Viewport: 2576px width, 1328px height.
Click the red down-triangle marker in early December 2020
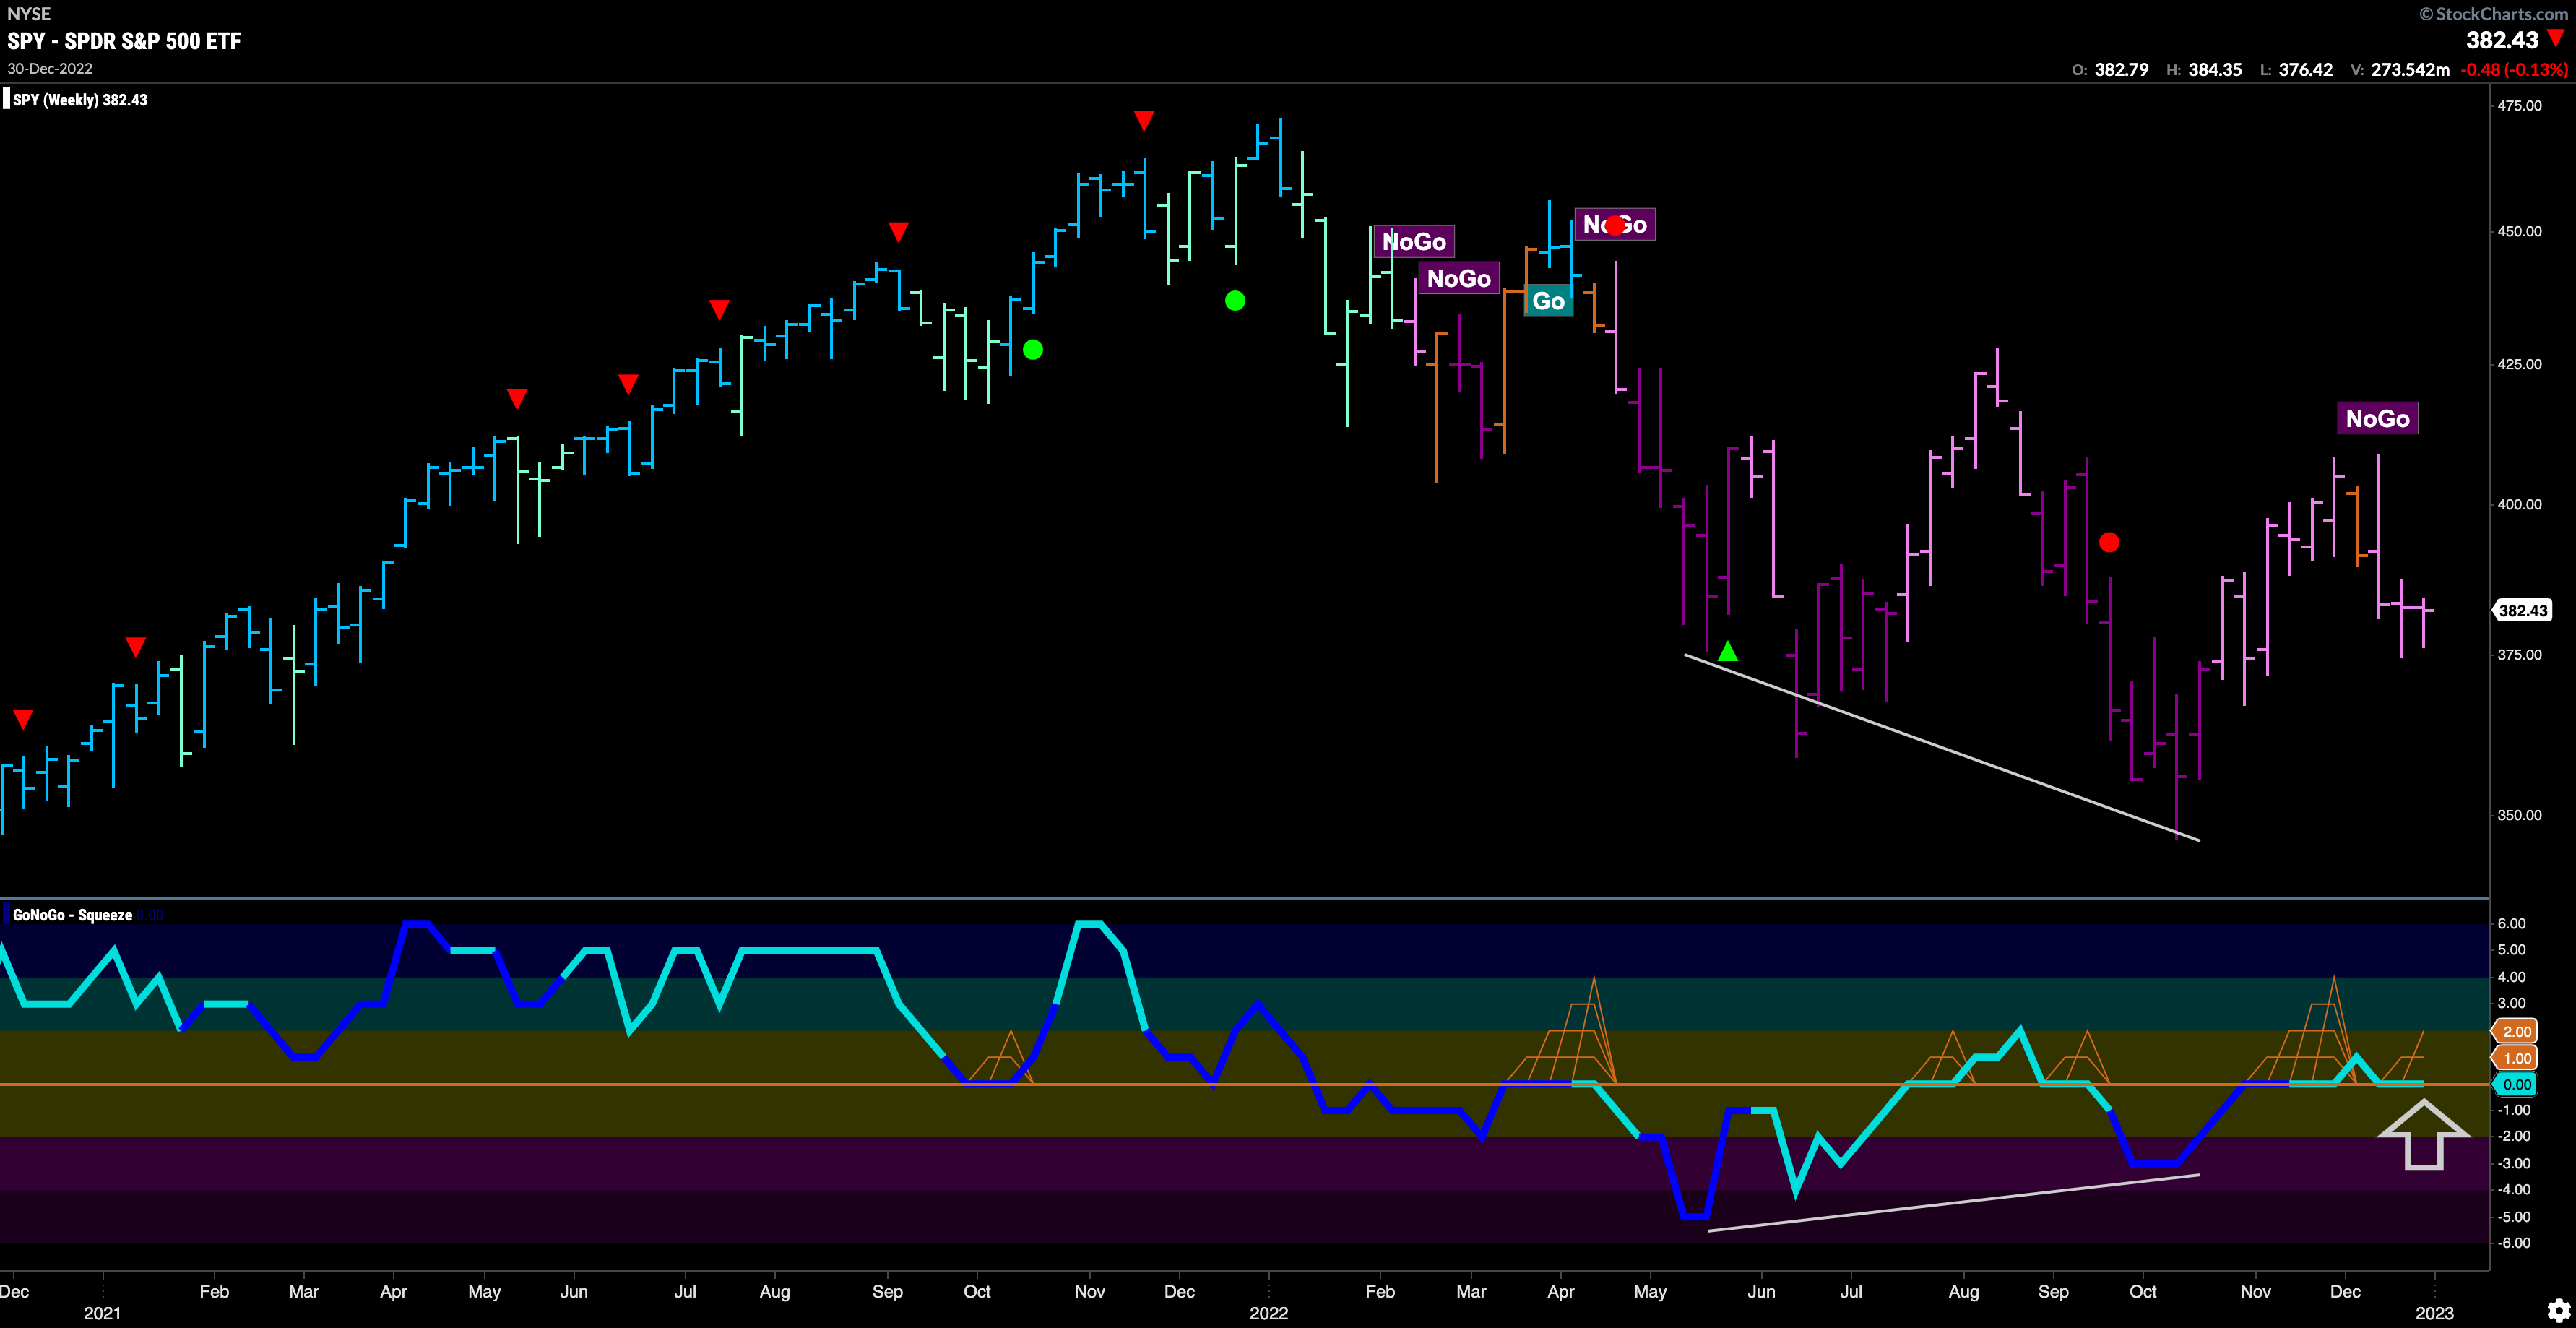pos(23,718)
